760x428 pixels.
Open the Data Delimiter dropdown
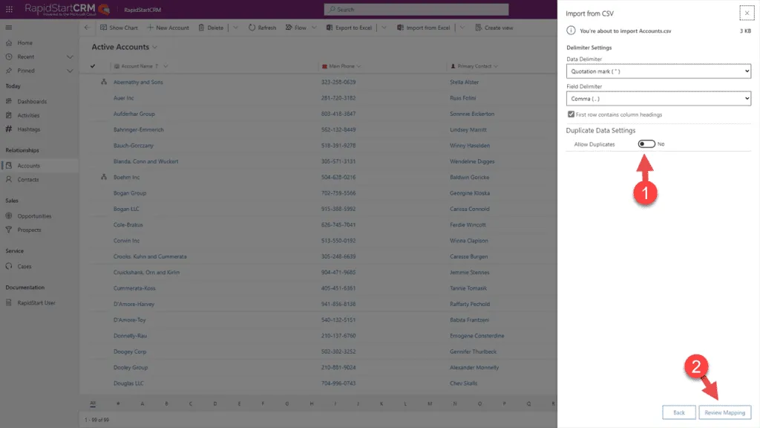658,71
